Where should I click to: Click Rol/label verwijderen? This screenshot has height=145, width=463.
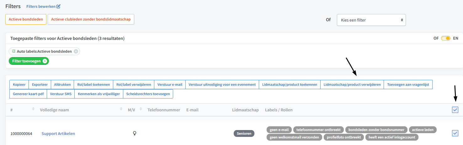click(134, 85)
